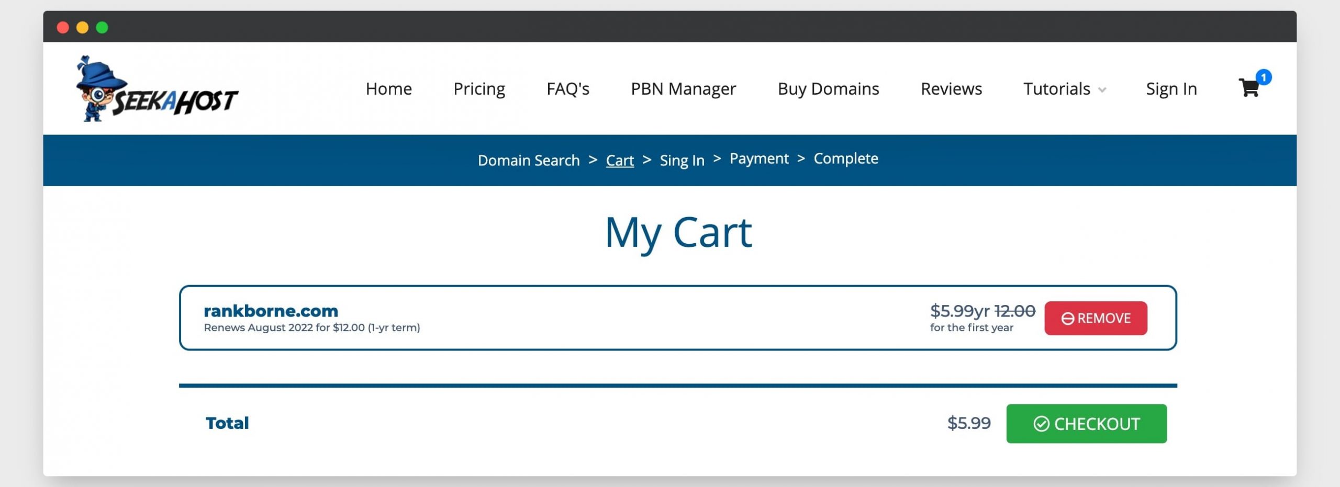1340x487 pixels.
Task: Maximize the window with green button
Action: pos(102,27)
